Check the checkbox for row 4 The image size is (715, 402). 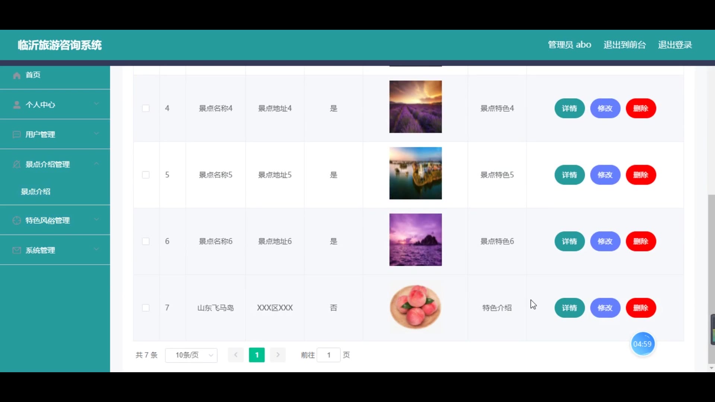[x=146, y=108]
